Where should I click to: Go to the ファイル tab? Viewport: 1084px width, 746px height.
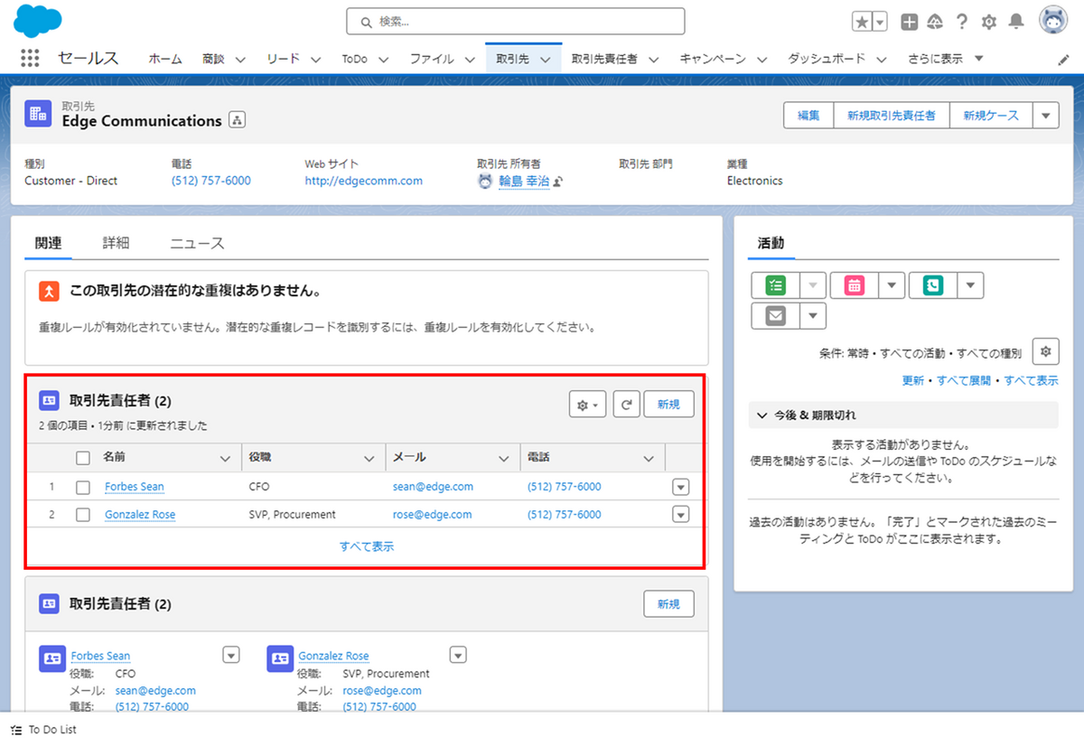432,59
